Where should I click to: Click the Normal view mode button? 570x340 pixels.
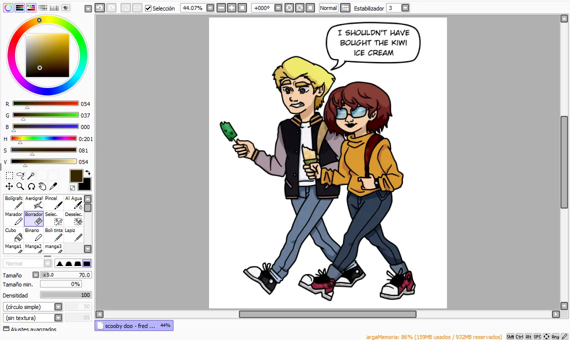(x=328, y=8)
